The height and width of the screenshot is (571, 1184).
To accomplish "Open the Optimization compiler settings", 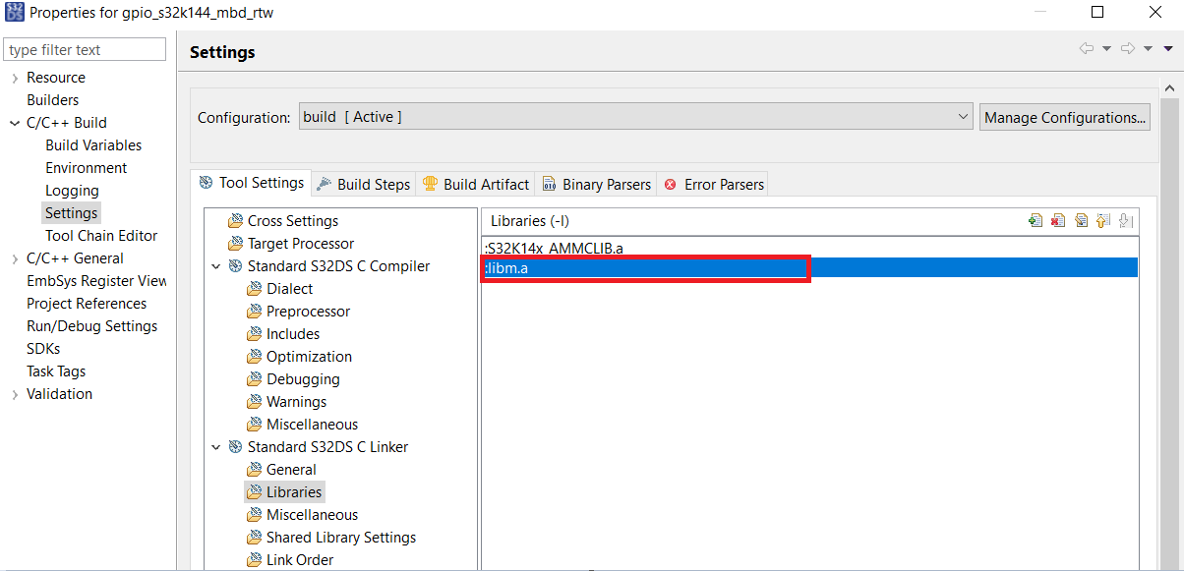I will (x=309, y=356).
